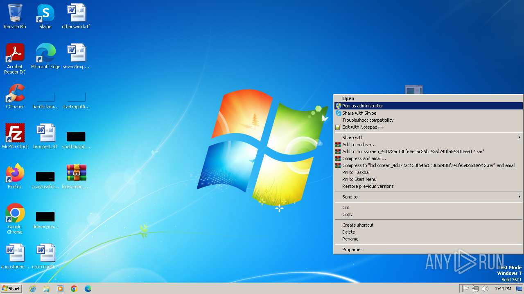Choose Cut in the context menu

tap(429, 207)
